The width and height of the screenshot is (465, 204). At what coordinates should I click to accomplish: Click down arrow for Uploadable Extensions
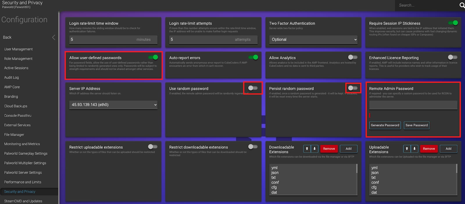tap(414, 149)
